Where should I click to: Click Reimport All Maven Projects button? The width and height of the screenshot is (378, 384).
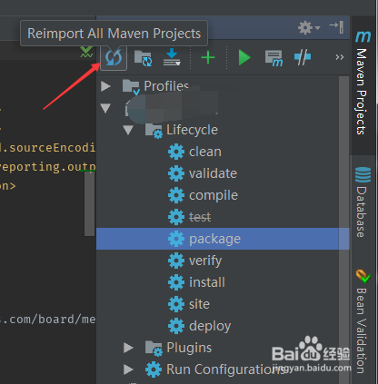pos(114,57)
